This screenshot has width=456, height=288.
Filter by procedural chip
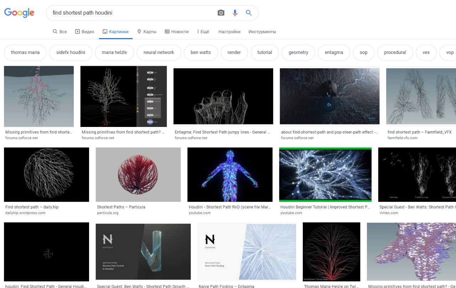pos(395,52)
